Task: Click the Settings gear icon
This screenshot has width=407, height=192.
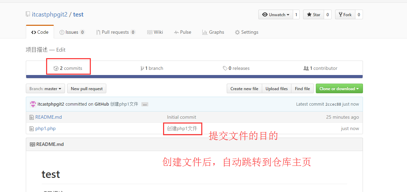Action: coord(237,32)
